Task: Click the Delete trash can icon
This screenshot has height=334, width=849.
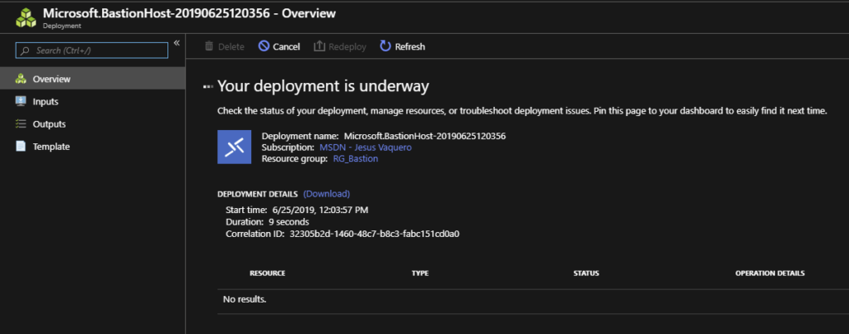Action: click(x=209, y=46)
